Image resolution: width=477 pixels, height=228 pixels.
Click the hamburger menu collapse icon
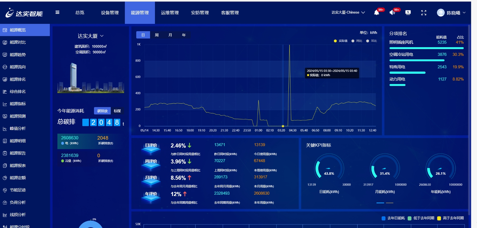[57, 12]
